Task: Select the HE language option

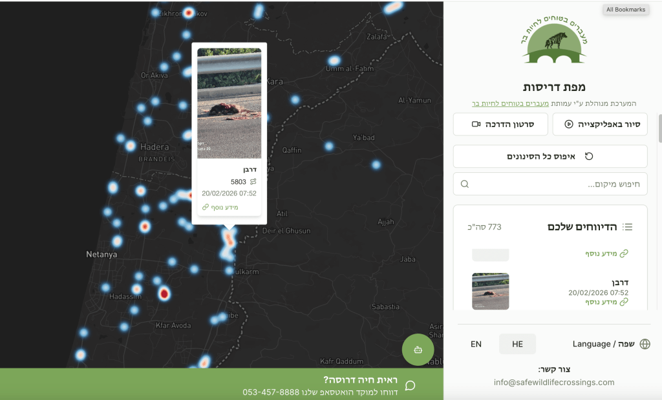Action: 517,344
